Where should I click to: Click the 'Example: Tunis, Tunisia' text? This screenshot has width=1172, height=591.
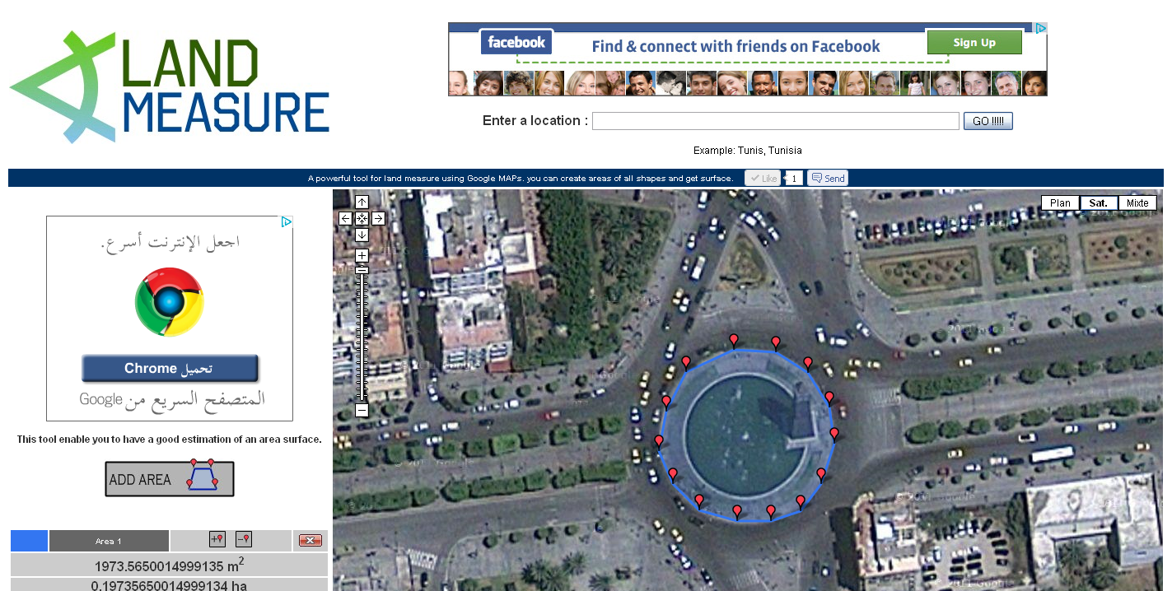click(747, 151)
